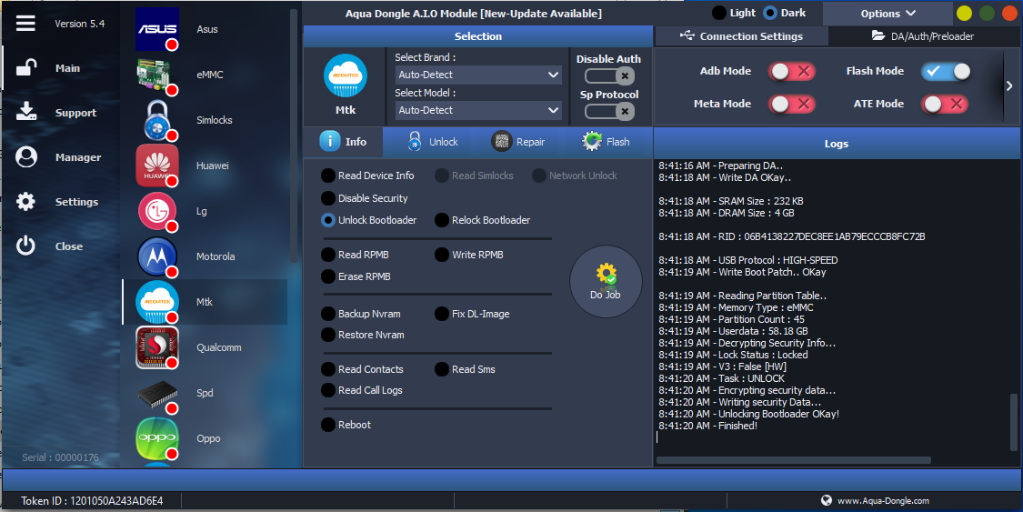The image size is (1023, 512).
Task: Click the Close power icon
Action: 26,246
